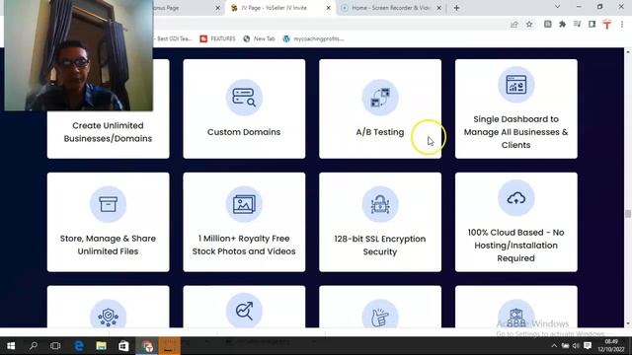Screen dimensions: 632x355
Task: Click the cloud upload icon
Action: pos(515,198)
